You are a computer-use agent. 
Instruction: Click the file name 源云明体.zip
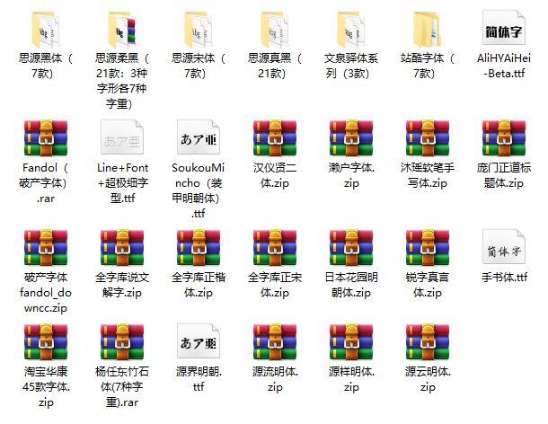[x=428, y=379]
